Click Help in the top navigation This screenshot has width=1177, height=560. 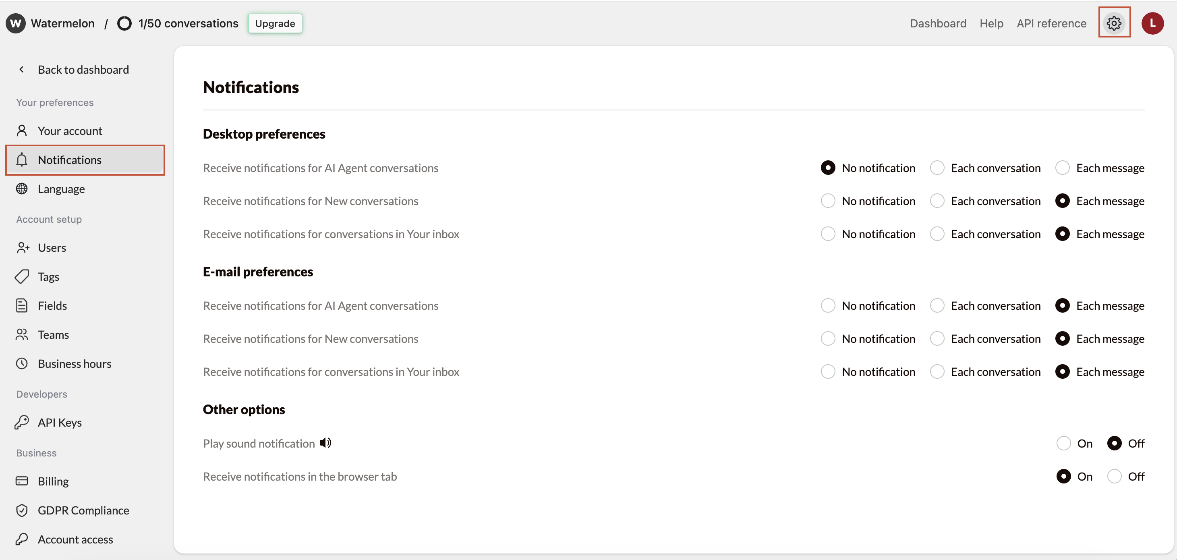coord(991,23)
